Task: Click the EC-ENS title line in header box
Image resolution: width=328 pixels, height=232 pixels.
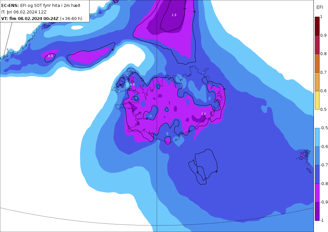Action: coord(41,6)
